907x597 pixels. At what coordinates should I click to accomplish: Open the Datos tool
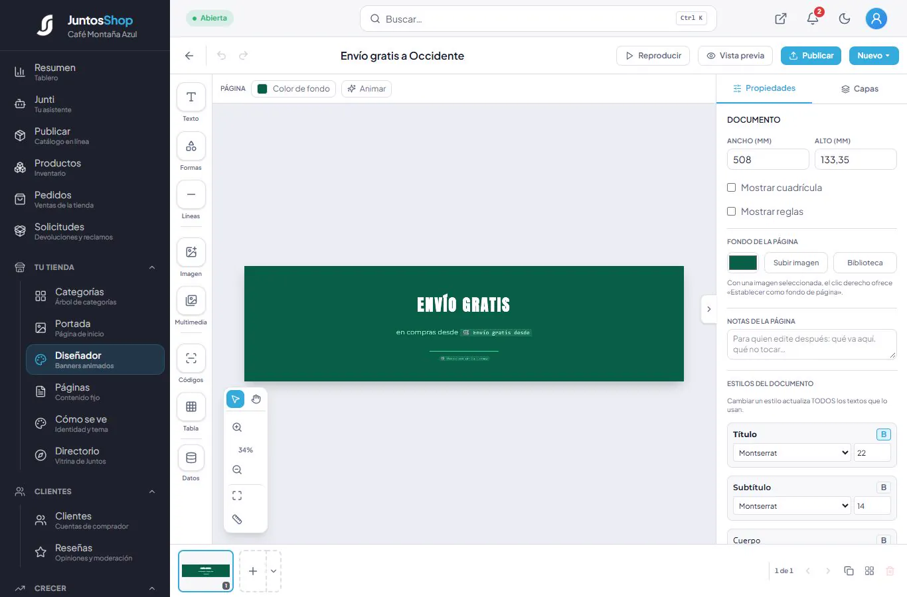(x=191, y=458)
